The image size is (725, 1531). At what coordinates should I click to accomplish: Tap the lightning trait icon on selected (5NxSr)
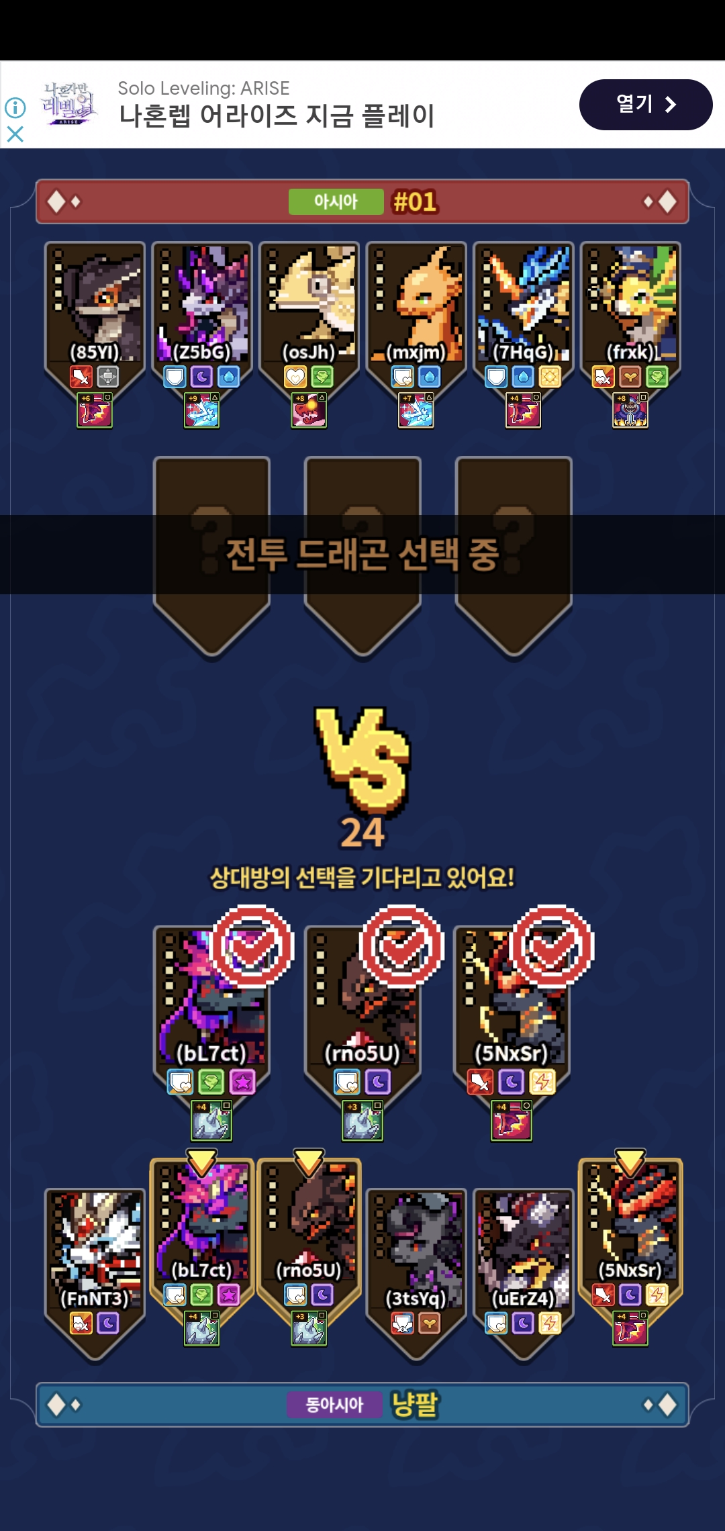pyautogui.click(x=542, y=1082)
